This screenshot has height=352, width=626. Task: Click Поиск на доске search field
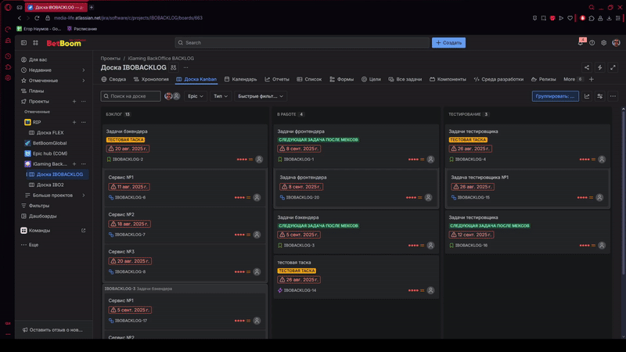pos(131,96)
